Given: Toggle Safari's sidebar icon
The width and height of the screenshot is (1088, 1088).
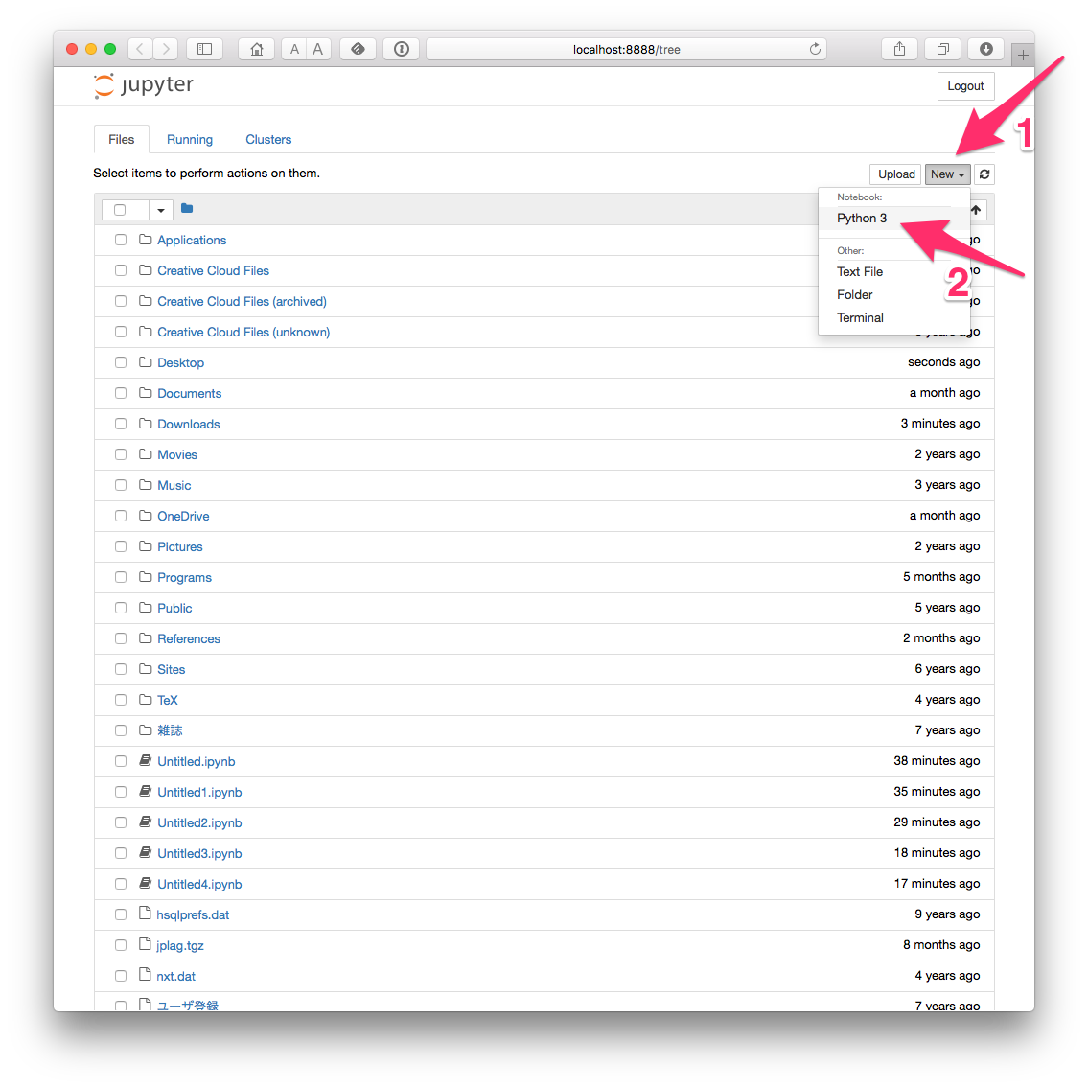Looking at the screenshot, I should 204,48.
